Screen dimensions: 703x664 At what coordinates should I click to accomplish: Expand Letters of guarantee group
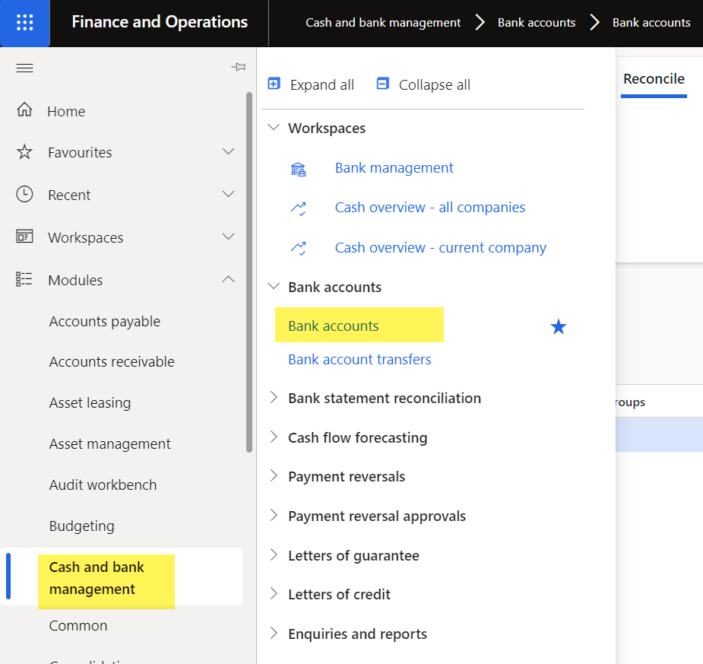274,555
